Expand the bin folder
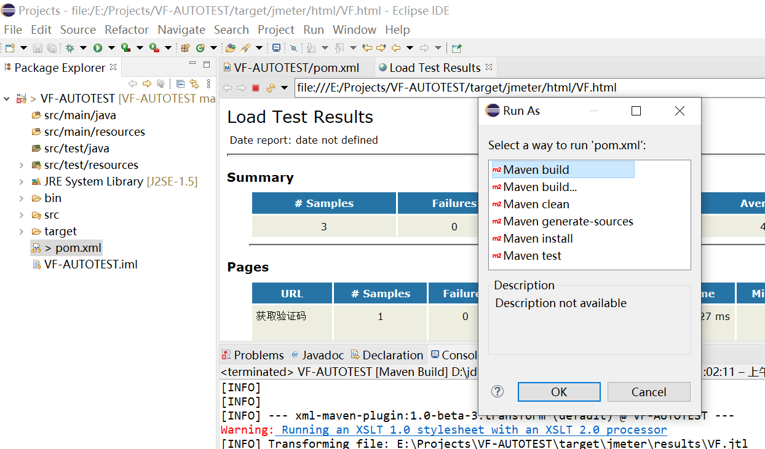 point(22,198)
